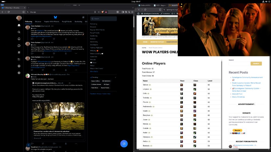Click Online Players table scrollbar

(222, 105)
